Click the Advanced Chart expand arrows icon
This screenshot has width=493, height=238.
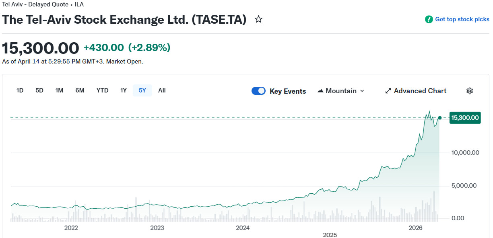click(388, 91)
